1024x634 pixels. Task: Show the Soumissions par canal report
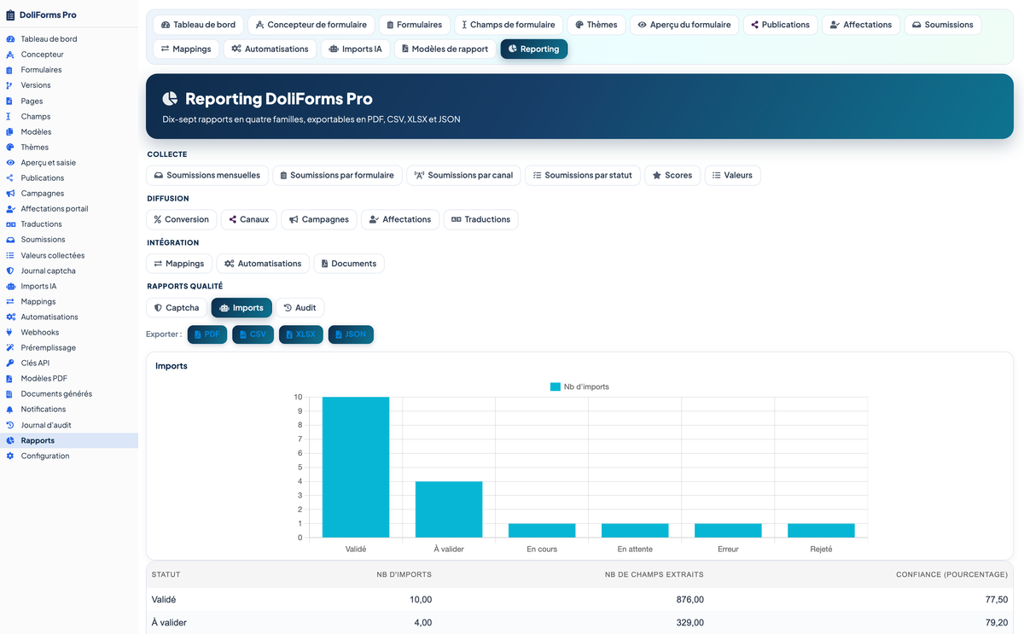click(464, 176)
